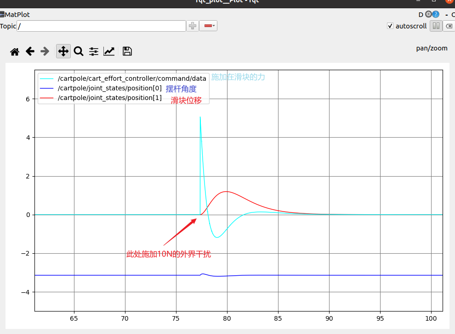Click into the Topic input field
The image size is (455, 334).
101,26
